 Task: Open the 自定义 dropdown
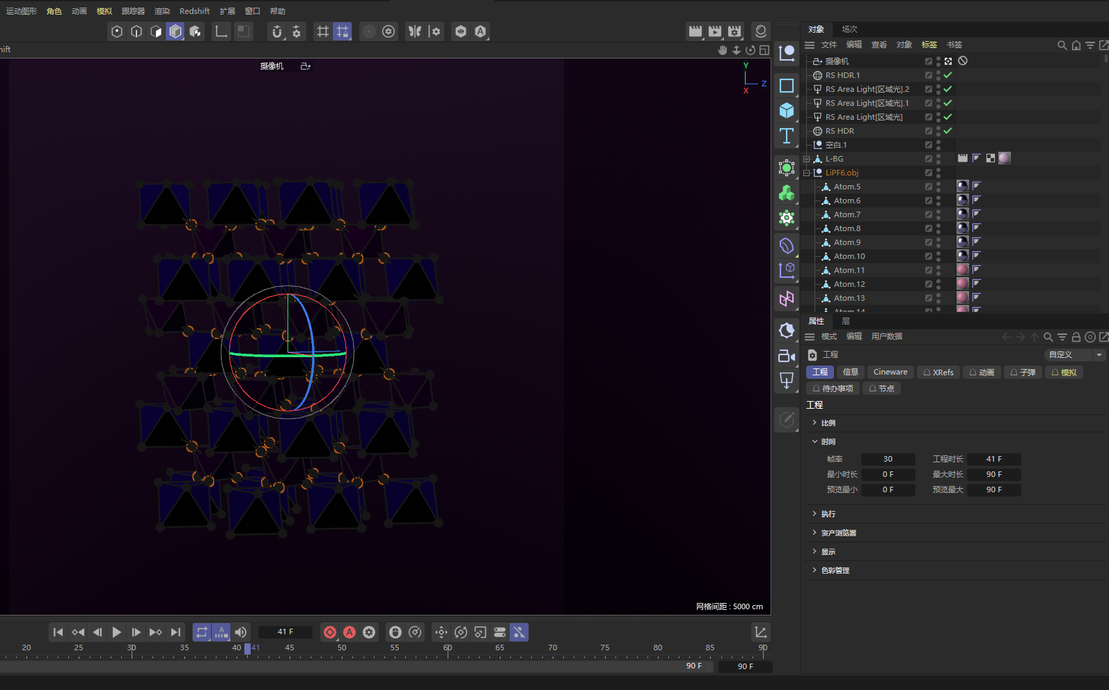[x=1075, y=355]
